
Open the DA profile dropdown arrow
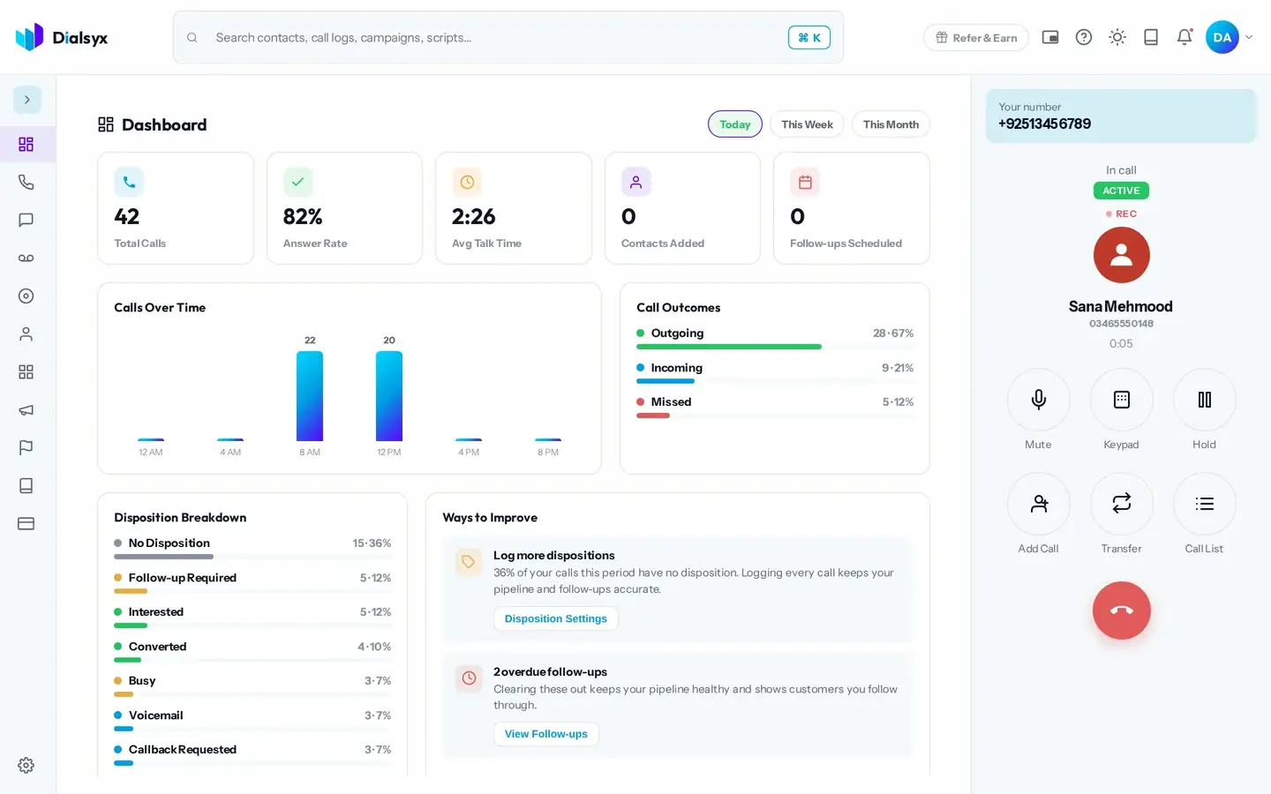(1249, 37)
